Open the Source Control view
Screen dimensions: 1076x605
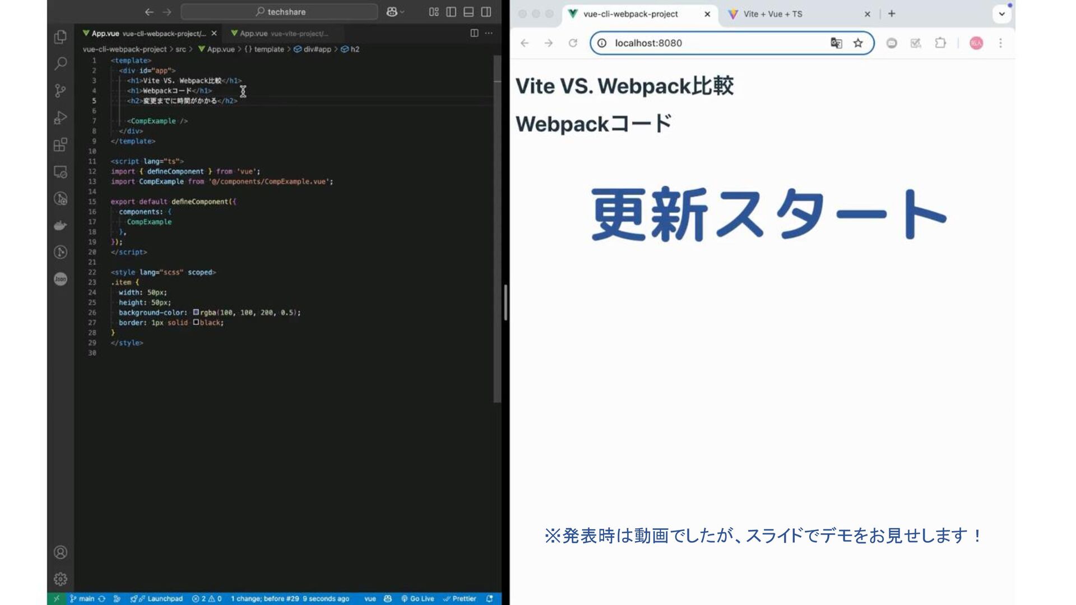[61, 91]
